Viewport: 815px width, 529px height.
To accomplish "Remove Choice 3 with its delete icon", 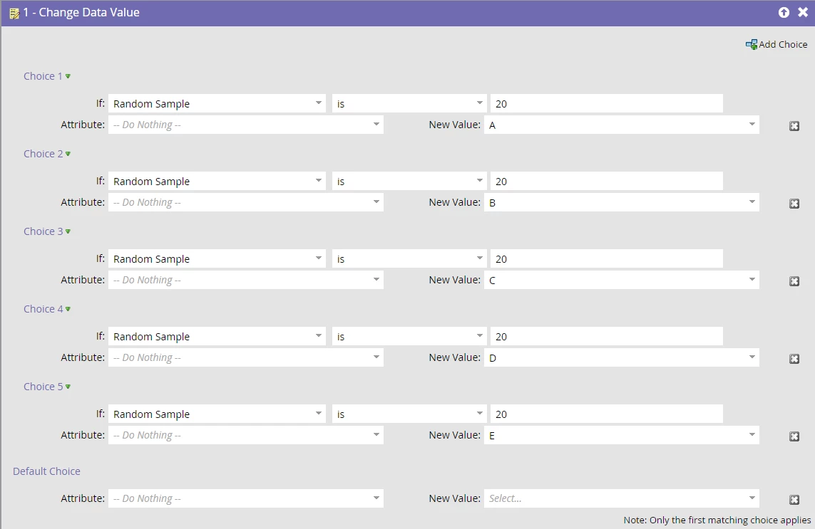I will tap(794, 281).
